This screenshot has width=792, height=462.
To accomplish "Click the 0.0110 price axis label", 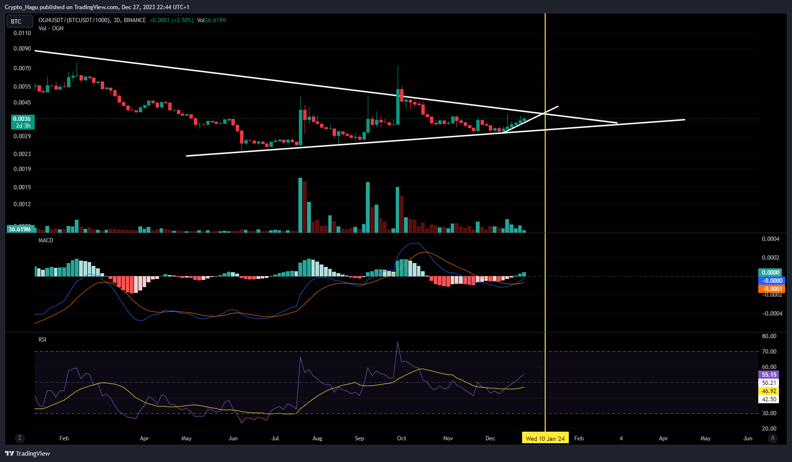I will pyautogui.click(x=22, y=33).
